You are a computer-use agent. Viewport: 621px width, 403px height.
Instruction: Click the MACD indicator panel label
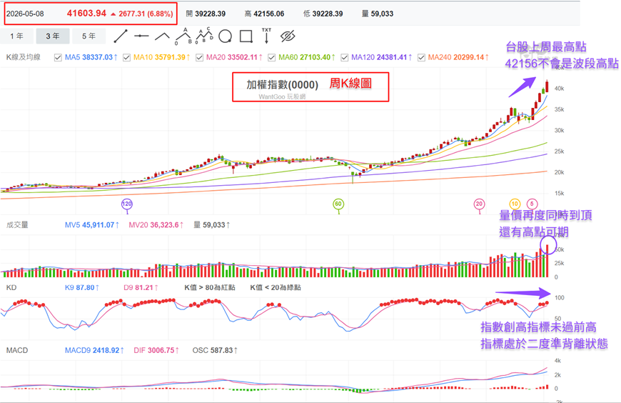(x=17, y=350)
